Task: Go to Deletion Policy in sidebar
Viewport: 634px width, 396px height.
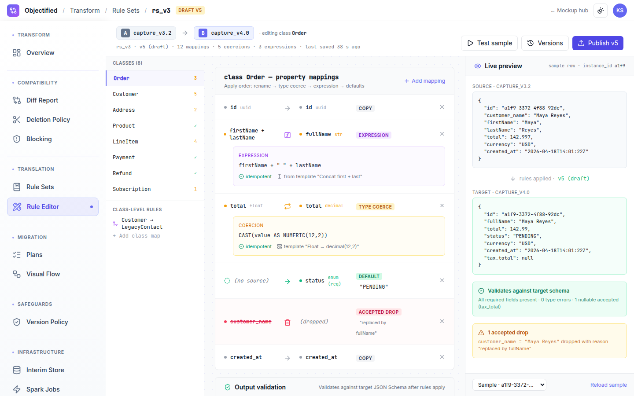Action: [x=53, y=120]
